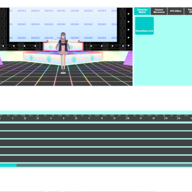Jump to the 2 mark on timeline ruler

point(26,118)
